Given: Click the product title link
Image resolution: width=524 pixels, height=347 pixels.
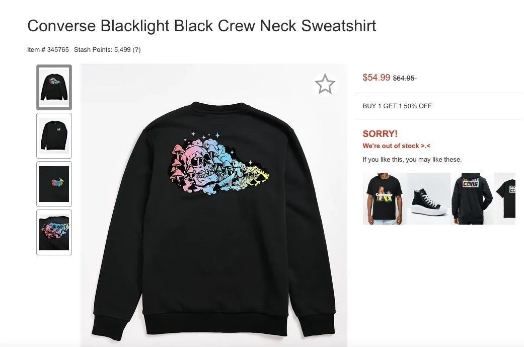Looking at the screenshot, I should pyautogui.click(x=201, y=26).
